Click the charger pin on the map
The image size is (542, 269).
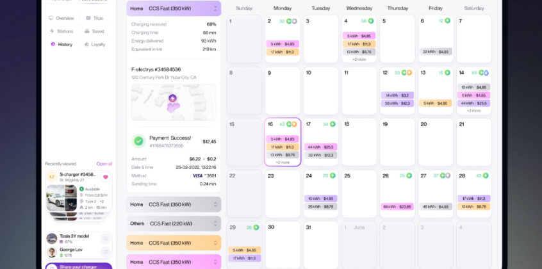click(172, 99)
